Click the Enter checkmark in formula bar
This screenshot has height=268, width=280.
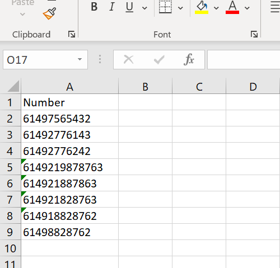pos(159,60)
